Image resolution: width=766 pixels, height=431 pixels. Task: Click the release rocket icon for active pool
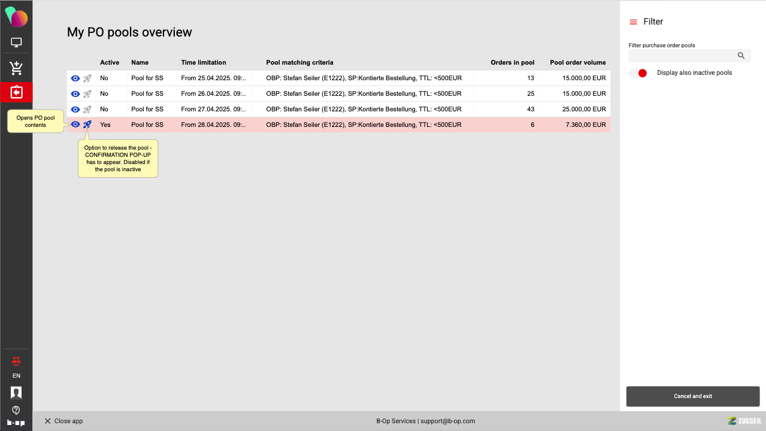87,125
